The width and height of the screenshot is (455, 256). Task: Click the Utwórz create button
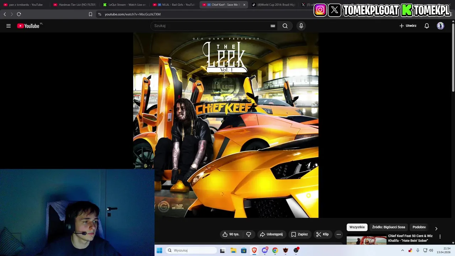click(408, 26)
